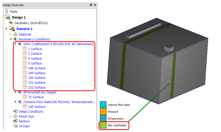Click the Volume Flow Rate condition icon
The height and width of the screenshot is (132, 221).
coord(20,102)
